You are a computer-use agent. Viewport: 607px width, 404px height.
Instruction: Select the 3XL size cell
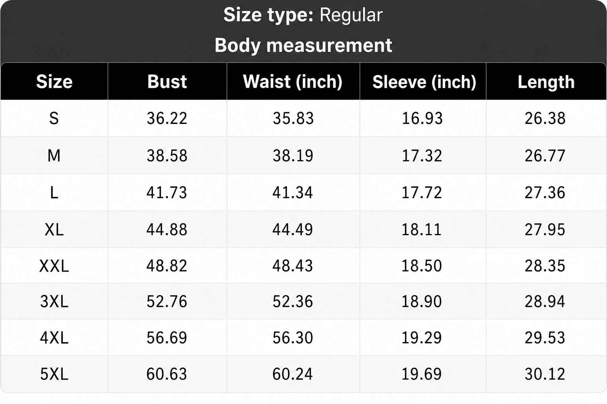(54, 301)
